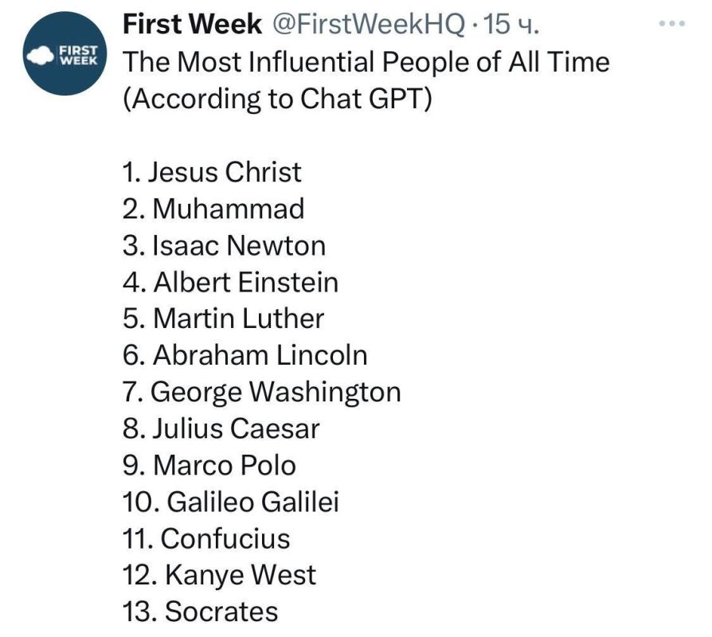712x637 pixels.
Task: Click the "1. Jesus Christ" list entry
Action: point(212,172)
